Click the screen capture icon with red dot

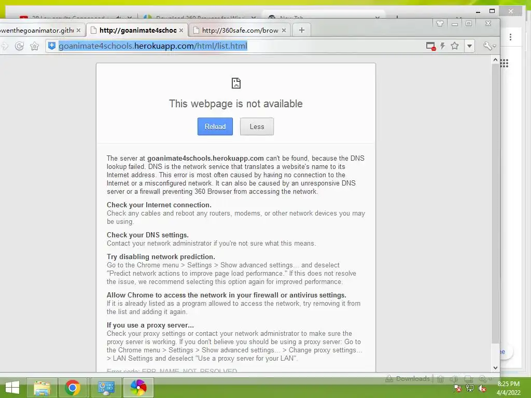[431, 46]
